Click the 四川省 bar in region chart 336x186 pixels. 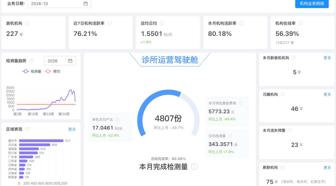click(x=28, y=153)
